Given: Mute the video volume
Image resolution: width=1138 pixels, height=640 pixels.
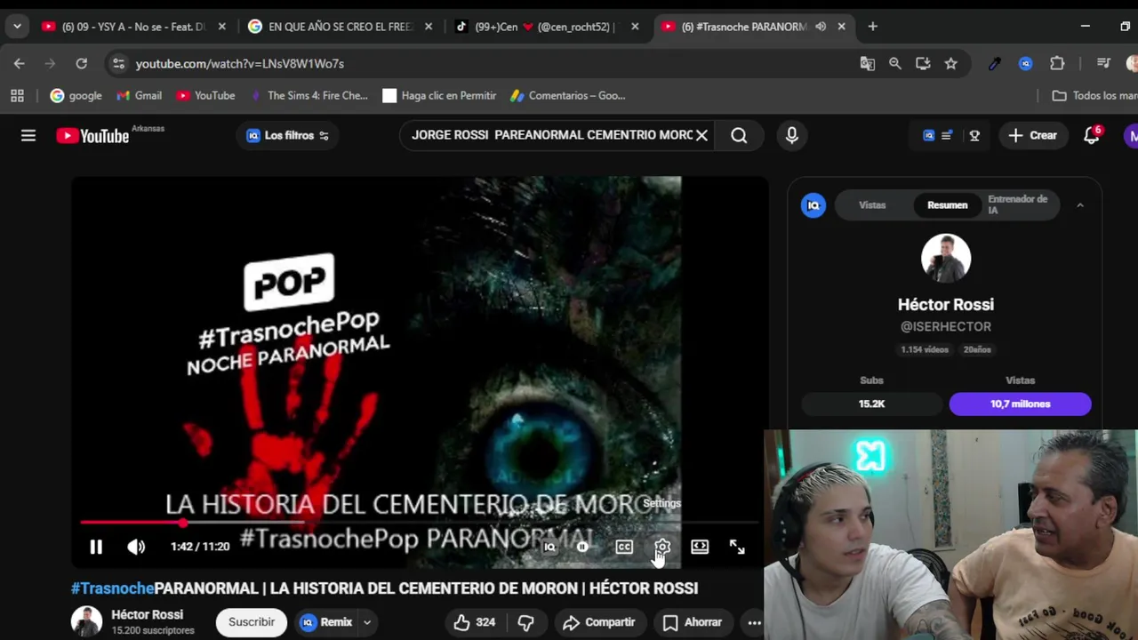Looking at the screenshot, I should (x=136, y=547).
